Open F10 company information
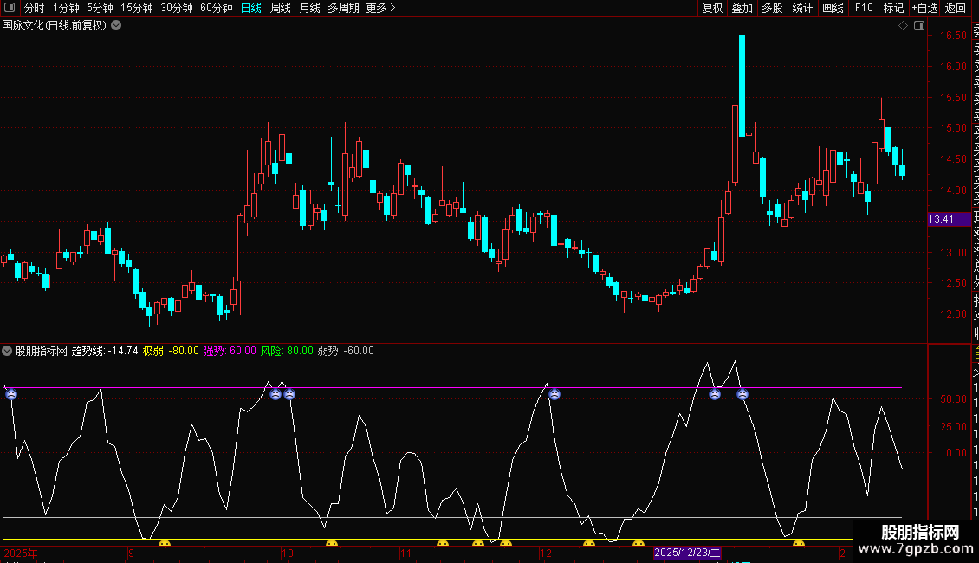The height and width of the screenshot is (563, 979). tap(864, 8)
